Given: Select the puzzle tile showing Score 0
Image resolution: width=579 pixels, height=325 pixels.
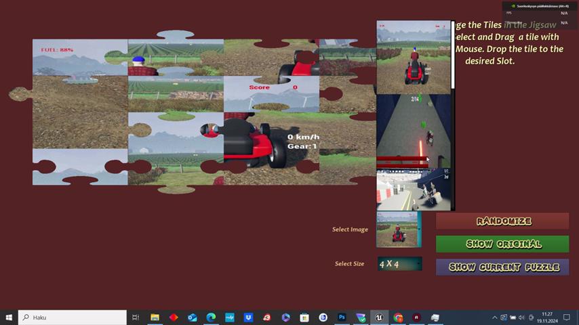Looking at the screenshot, I should point(271,93).
